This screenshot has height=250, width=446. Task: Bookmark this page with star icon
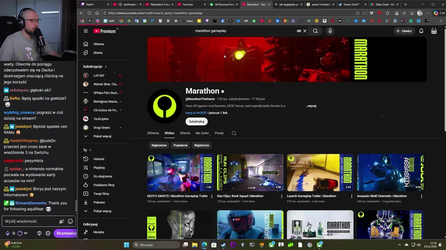pyautogui.click(x=364, y=13)
